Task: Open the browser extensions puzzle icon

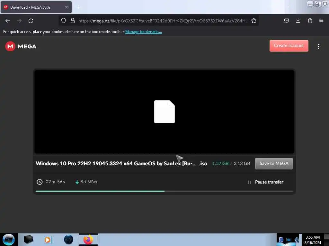Action: coord(310,20)
